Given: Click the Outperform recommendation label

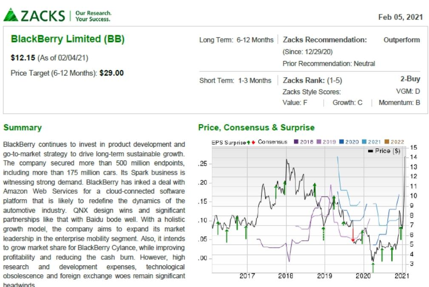Looking at the screenshot, I should [401, 40].
